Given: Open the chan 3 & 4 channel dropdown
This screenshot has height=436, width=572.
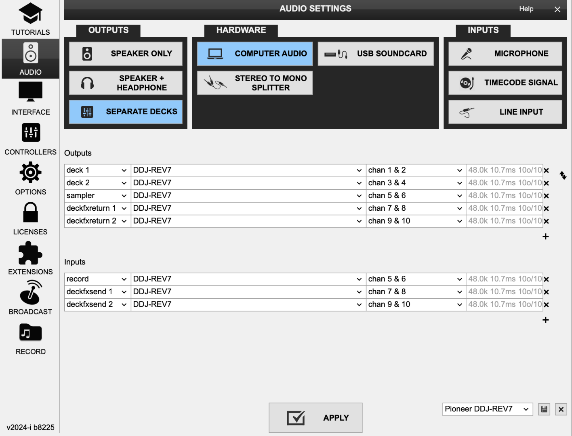Looking at the screenshot, I should (x=416, y=183).
